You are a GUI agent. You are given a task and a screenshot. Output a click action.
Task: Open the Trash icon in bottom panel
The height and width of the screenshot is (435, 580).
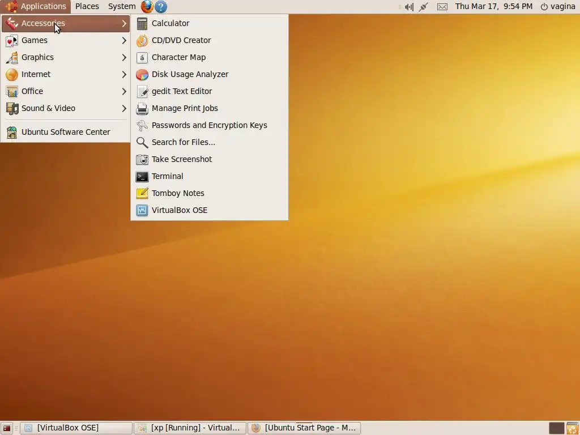coord(572,428)
